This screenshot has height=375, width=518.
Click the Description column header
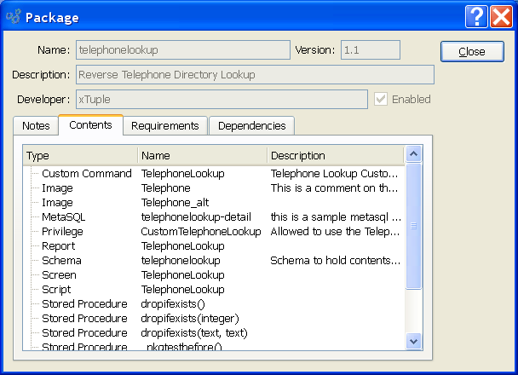pyautogui.click(x=334, y=155)
